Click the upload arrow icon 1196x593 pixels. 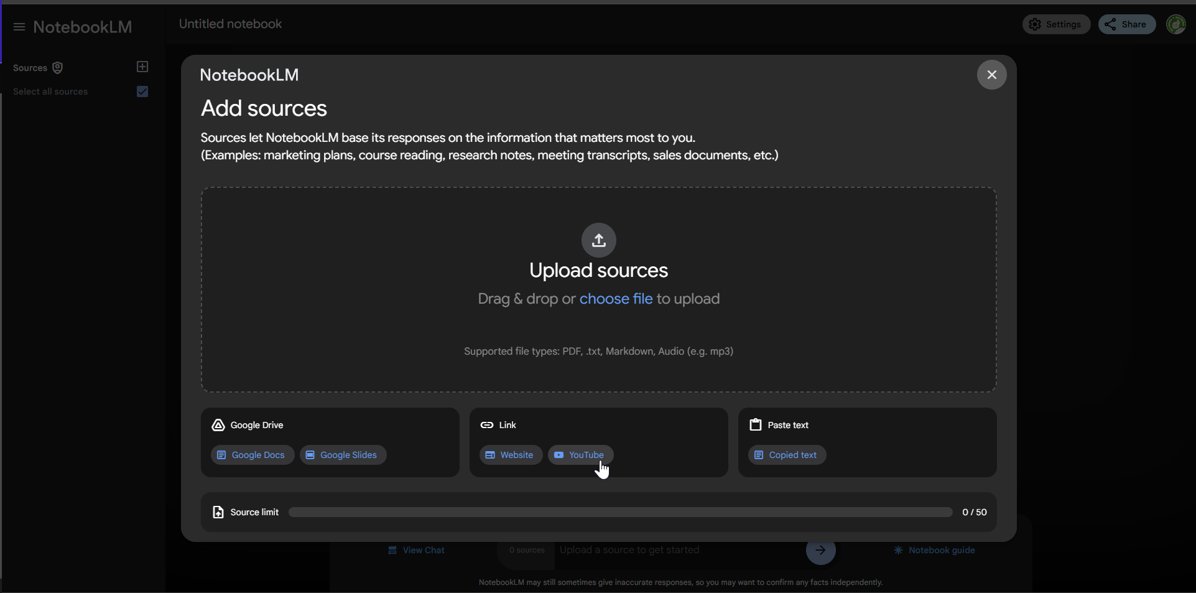[598, 240]
